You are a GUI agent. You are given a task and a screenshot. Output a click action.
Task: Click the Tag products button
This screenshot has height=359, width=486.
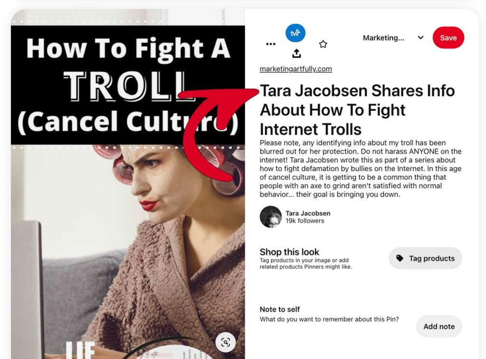click(x=425, y=258)
